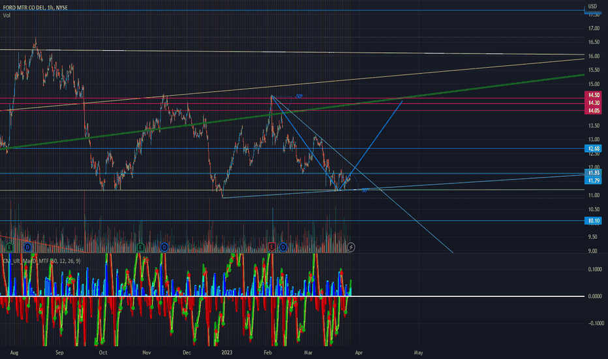608x359 pixels.
Task: Select the 11.83 price label
Action: pos(593,173)
